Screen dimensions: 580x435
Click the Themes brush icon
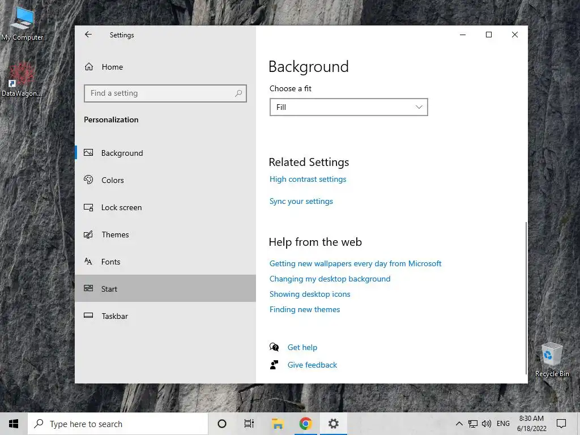pyautogui.click(x=88, y=234)
